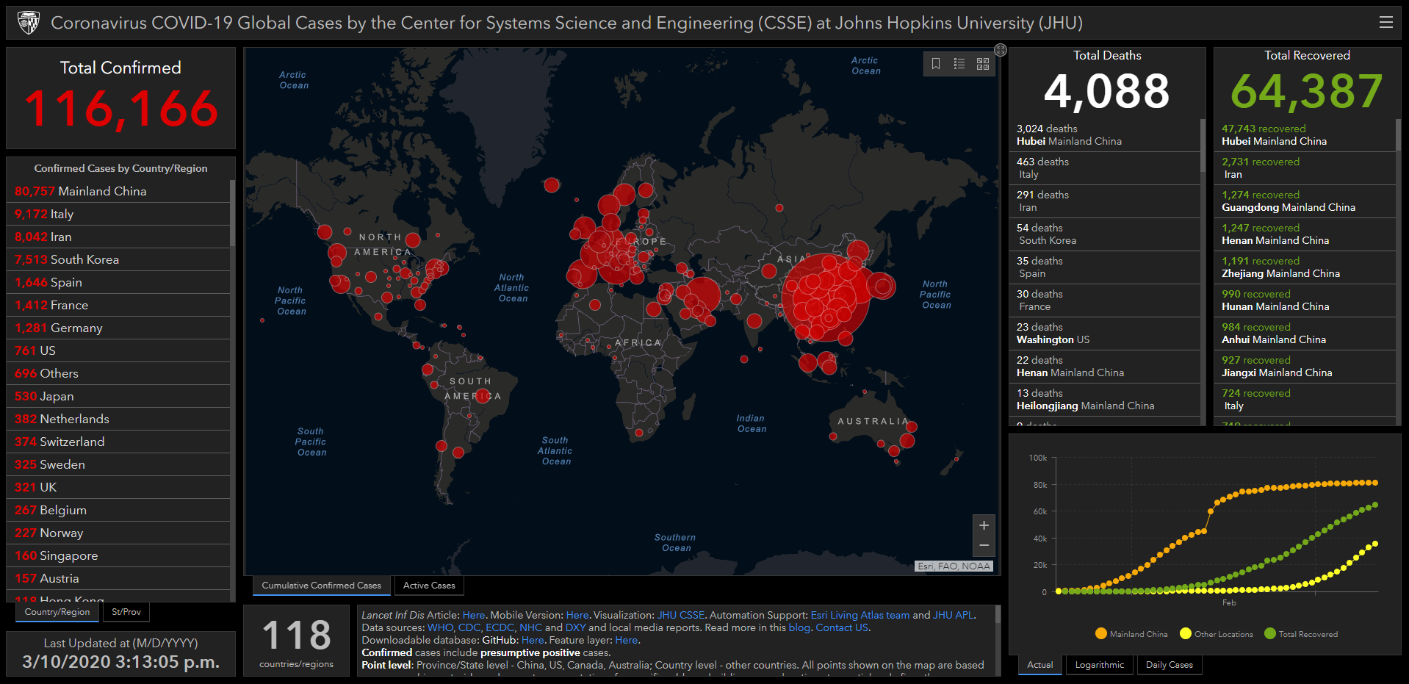
Task: Switch to the Active Cases tab
Action: tap(429, 586)
